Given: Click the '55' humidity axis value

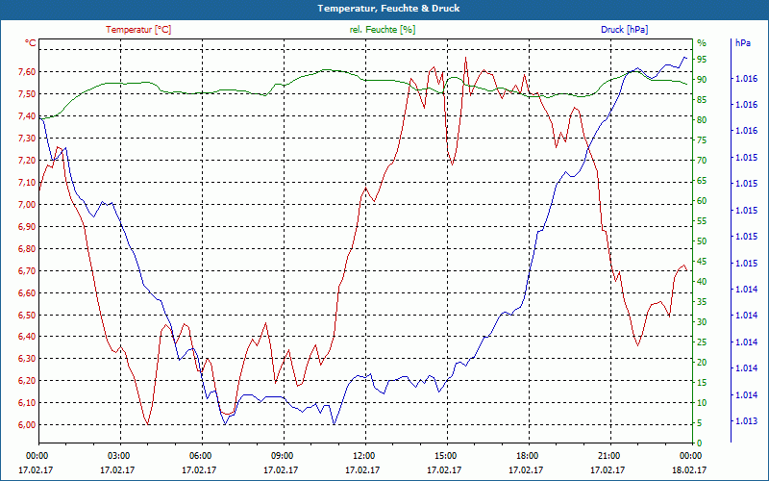Looking at the screenshot, I should click(x=702, y=221).
